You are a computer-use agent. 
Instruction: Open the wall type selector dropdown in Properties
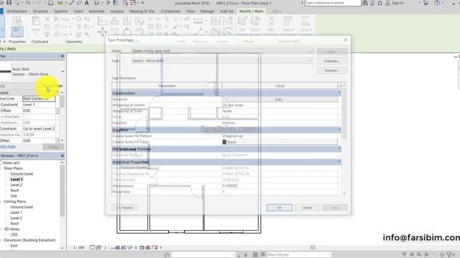coord(63,72)
